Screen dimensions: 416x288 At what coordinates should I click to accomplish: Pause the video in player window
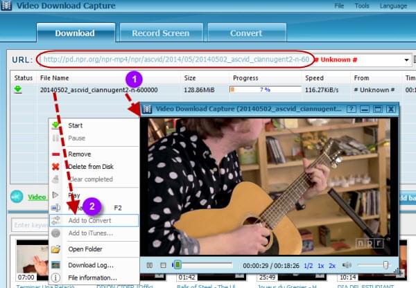(x=150, y=265)
